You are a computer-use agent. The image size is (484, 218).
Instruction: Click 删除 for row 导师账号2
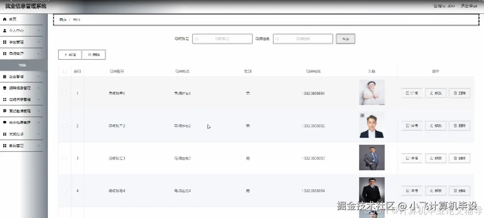point(459,126)
